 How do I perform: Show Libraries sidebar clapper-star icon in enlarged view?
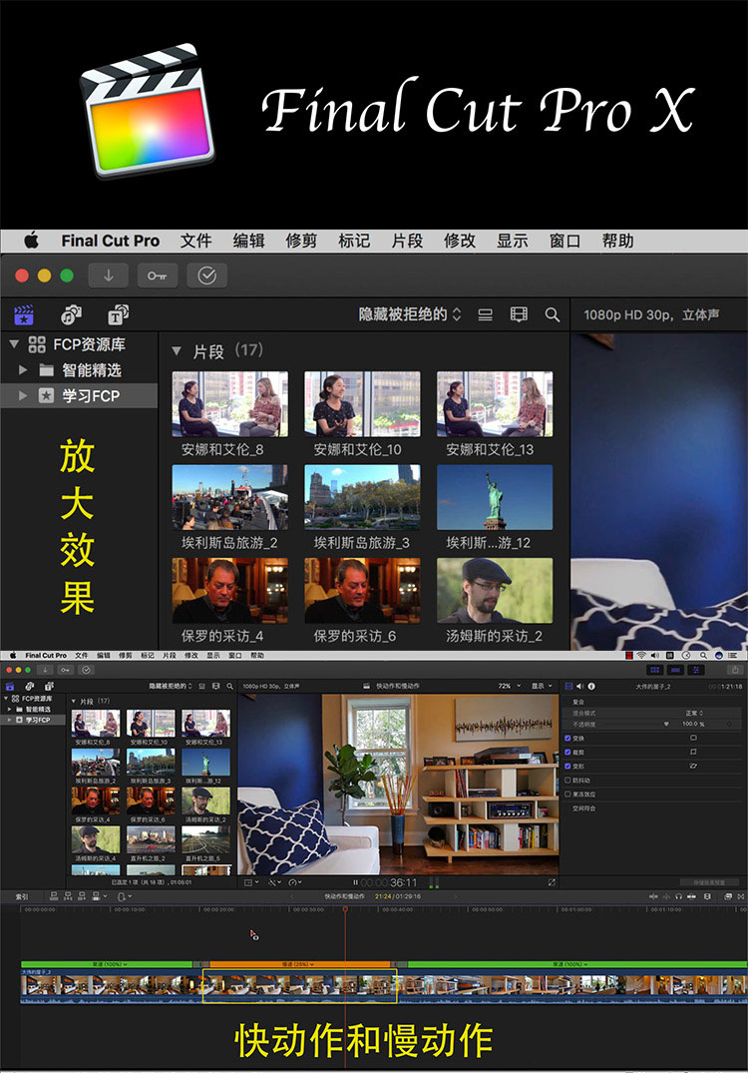pyautogui.click(x=24, y=314)
